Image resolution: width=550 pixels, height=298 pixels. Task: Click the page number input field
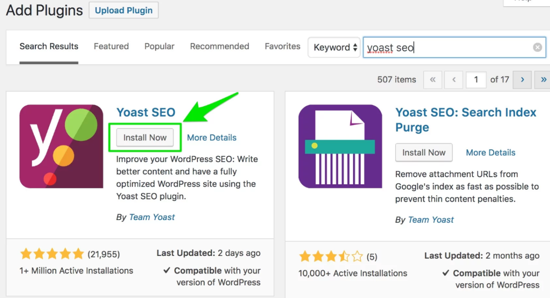tap(476, 79)
